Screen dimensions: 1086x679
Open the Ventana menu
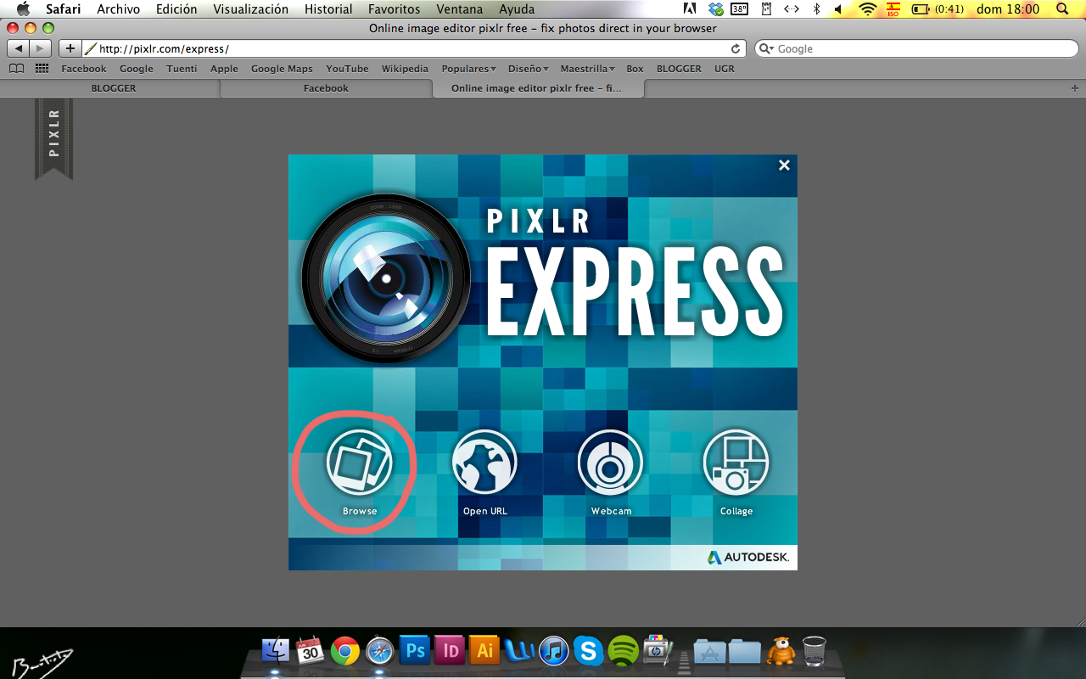coord(460,9)
